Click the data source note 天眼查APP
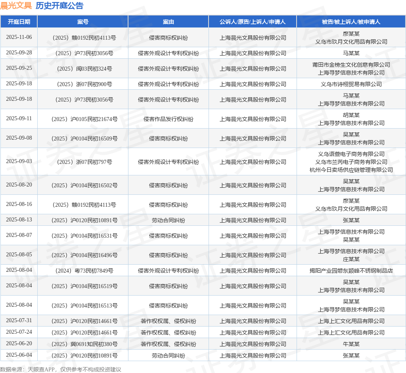This screenshot has height=373, width=406. click(41, 369)
